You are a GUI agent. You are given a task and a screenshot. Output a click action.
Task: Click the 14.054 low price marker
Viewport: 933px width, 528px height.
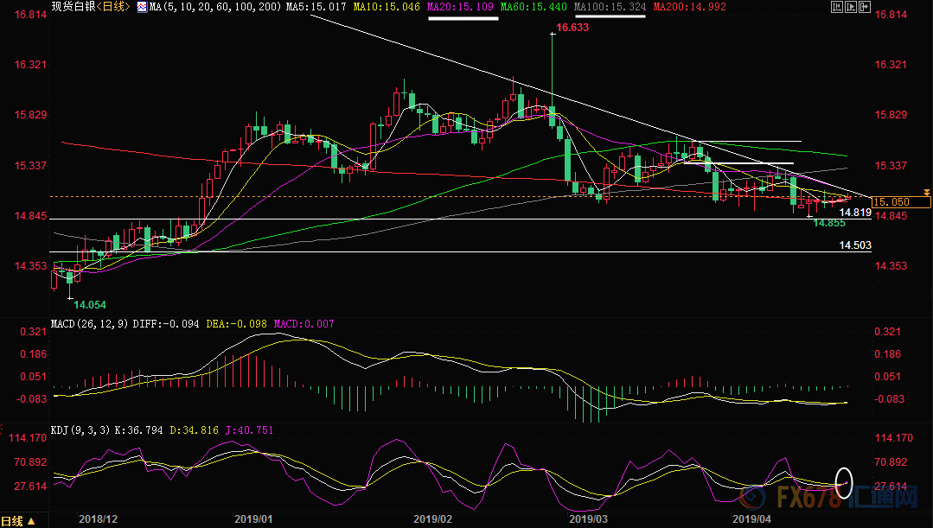point(90,305)
